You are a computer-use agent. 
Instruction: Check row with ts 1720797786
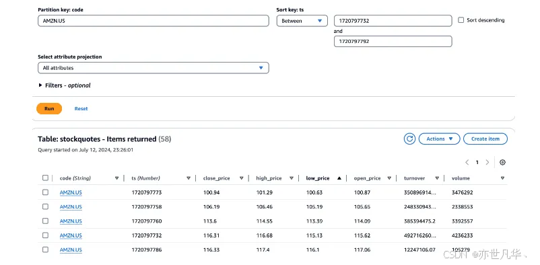click(x=46, y=250)
